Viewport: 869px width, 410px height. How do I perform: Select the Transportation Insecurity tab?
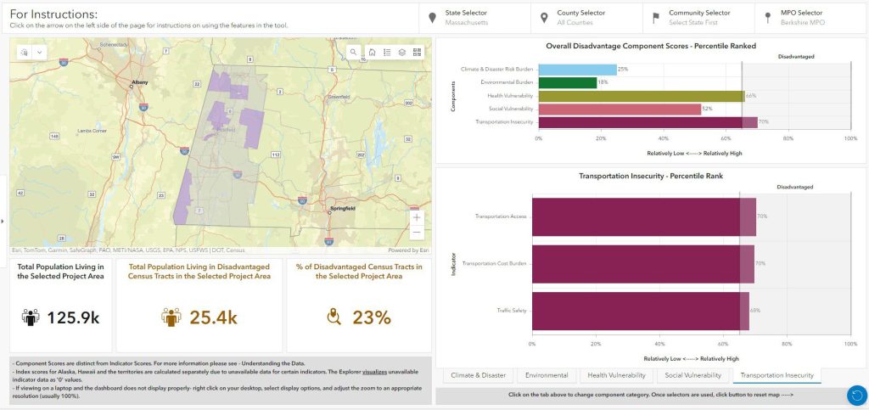pyautogui.click(x=777, y=375)
